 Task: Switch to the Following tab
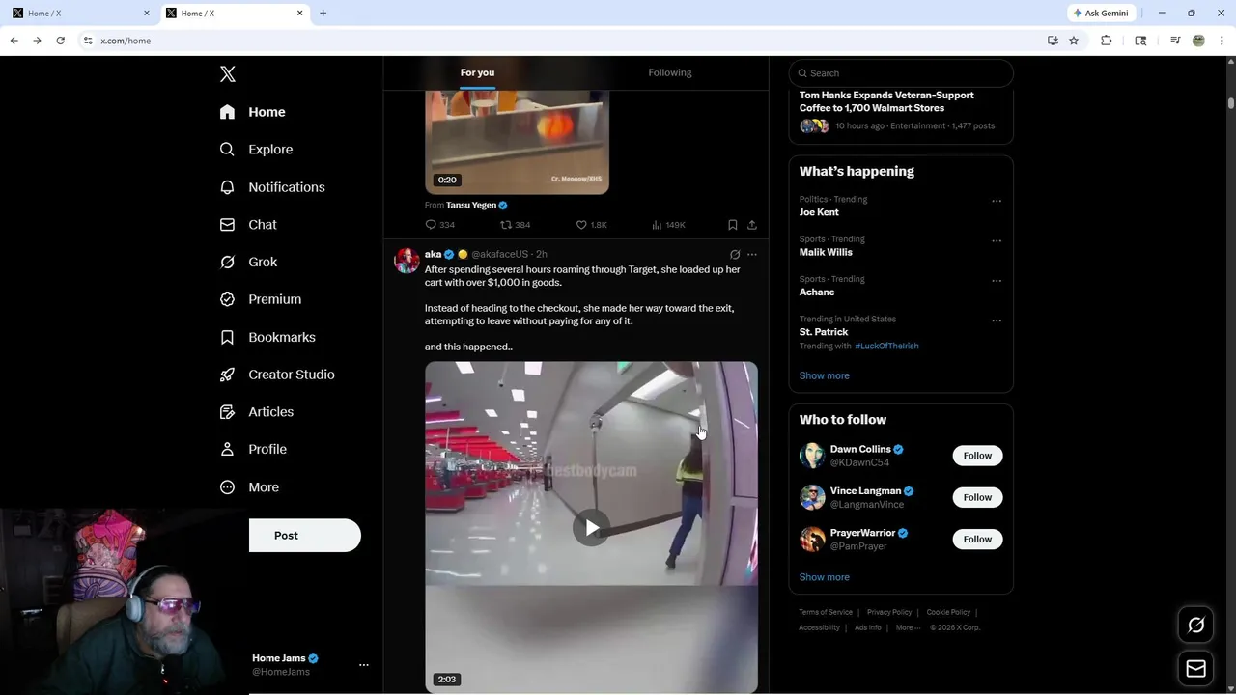(669, 73)
